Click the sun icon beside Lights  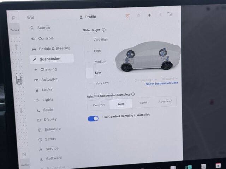coord(38,100)
